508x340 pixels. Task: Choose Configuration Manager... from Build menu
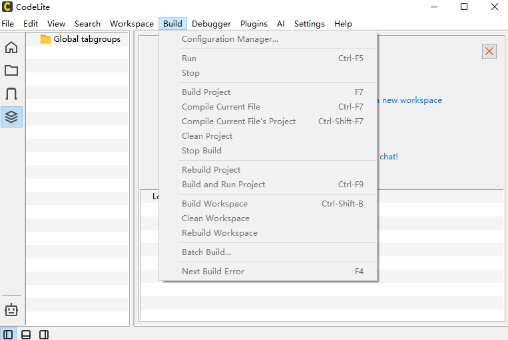268,39
